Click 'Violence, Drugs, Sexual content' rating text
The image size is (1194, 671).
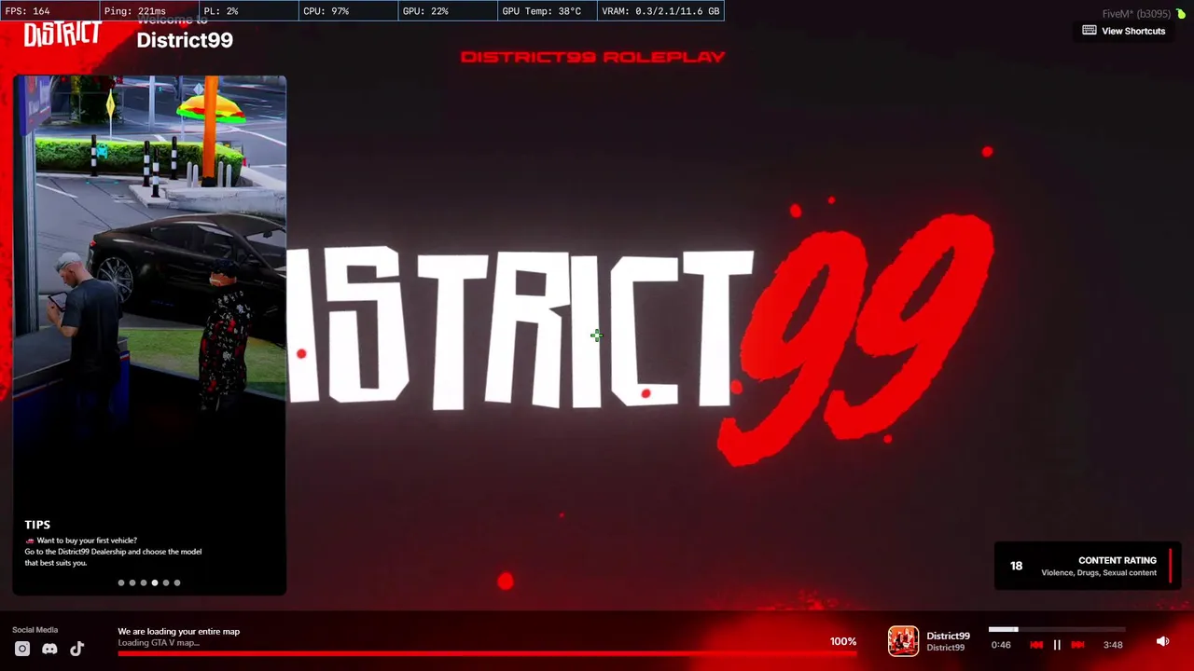pyautogui.click(x=1099, y=573)
